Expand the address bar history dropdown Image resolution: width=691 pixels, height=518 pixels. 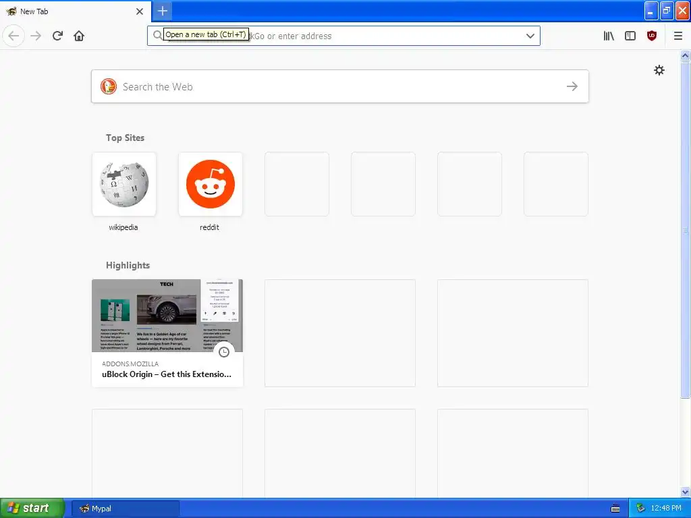point(530,36)
